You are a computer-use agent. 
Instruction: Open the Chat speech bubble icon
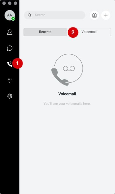tap(10, 48)
